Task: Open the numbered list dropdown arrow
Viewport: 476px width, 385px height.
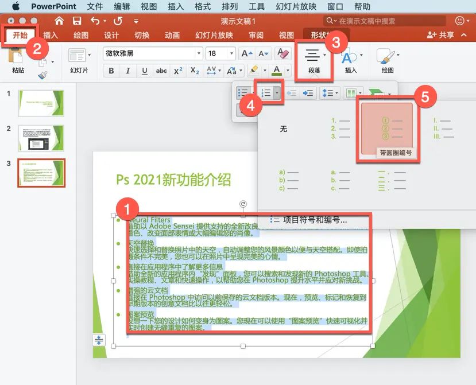Action: (x=277, y=92)
